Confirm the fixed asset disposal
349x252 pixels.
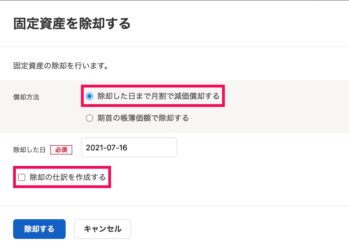[39, 229]
